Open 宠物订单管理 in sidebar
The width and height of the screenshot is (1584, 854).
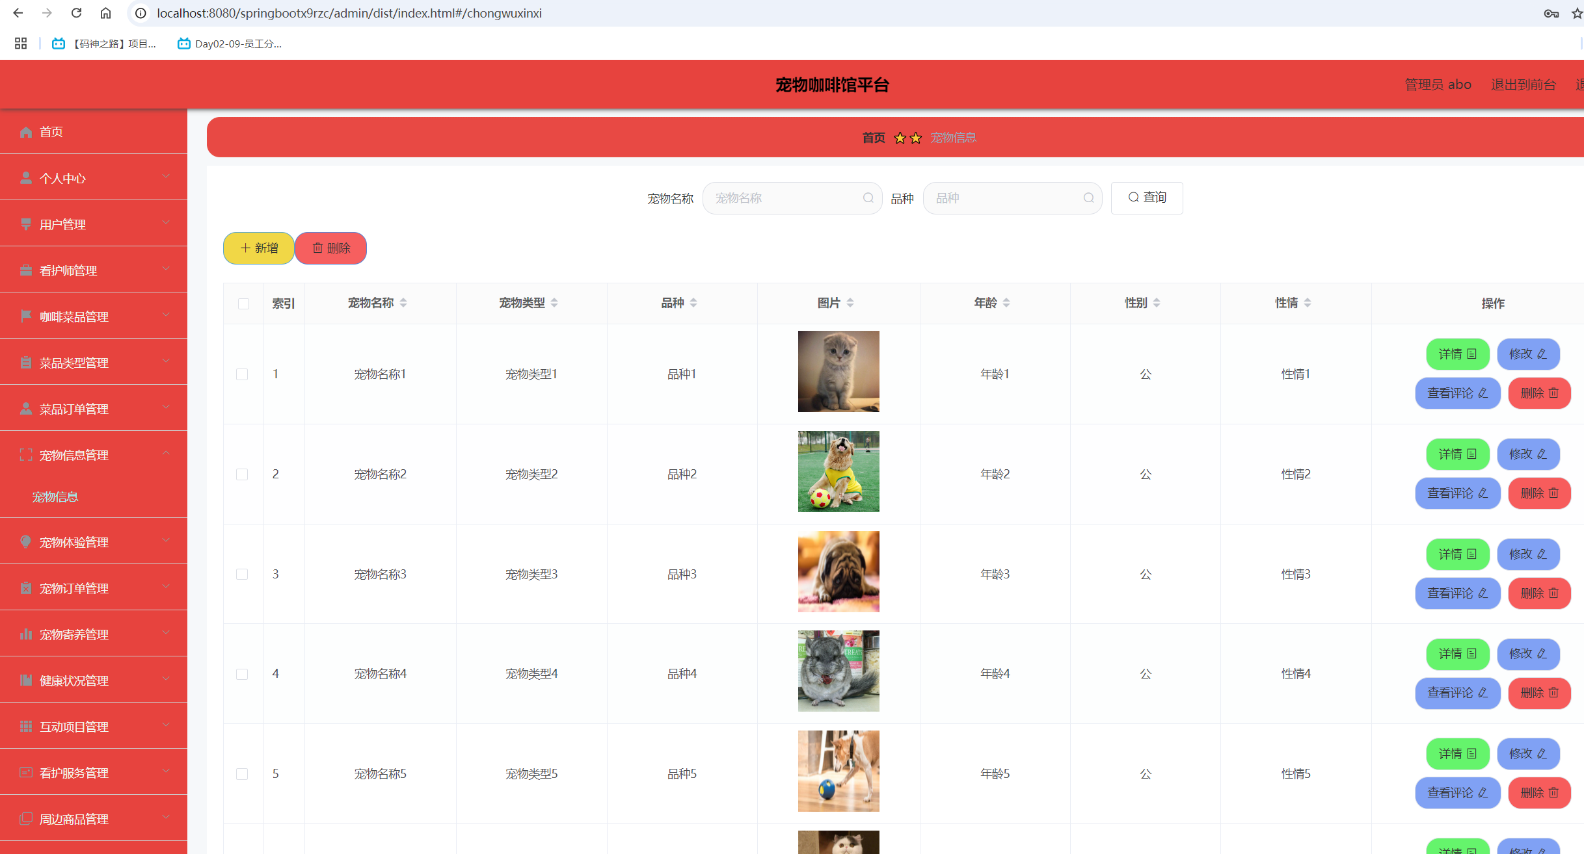click(74, 588)
